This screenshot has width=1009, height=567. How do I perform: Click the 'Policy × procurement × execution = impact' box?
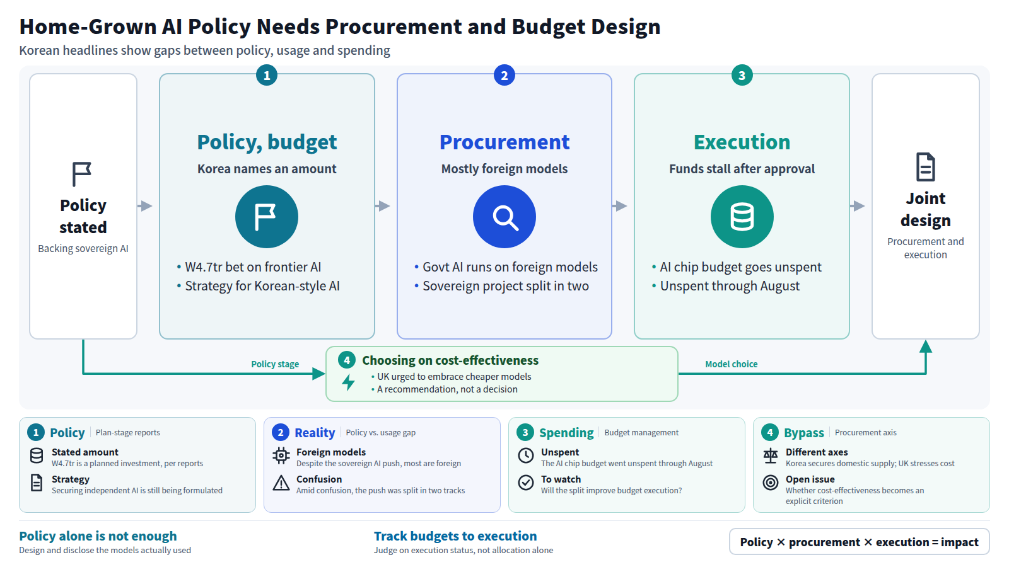pyautogui.click(x=860, y=542)
